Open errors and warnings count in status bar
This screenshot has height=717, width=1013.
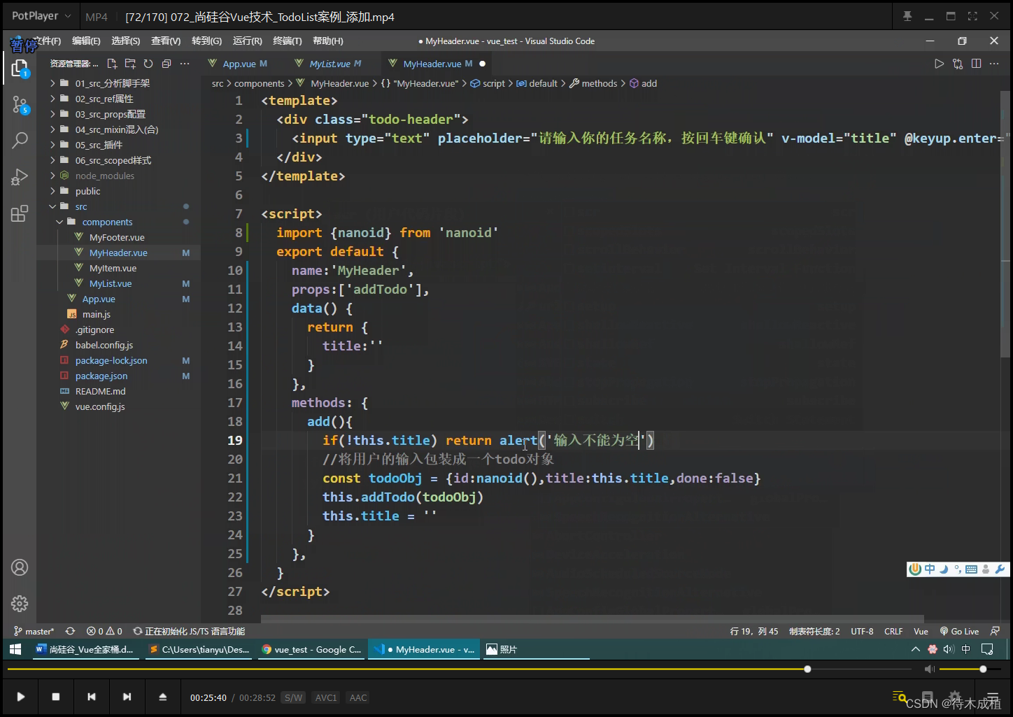tap(104, 631)
